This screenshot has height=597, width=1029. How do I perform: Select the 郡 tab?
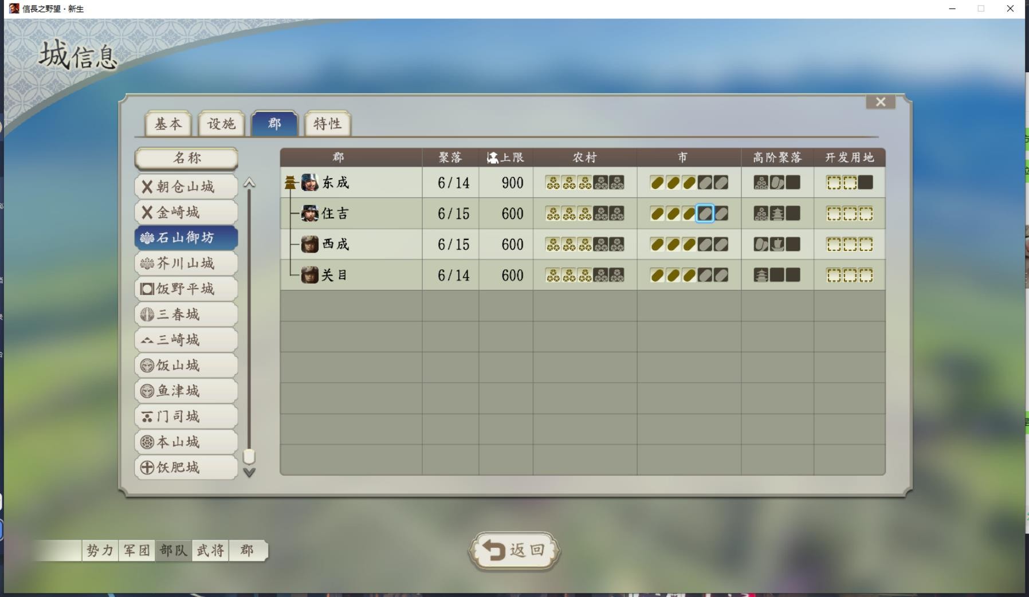tap(274, 124)
